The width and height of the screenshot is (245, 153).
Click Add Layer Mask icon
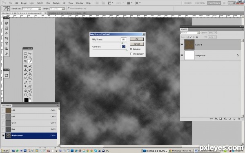point(220,119)
